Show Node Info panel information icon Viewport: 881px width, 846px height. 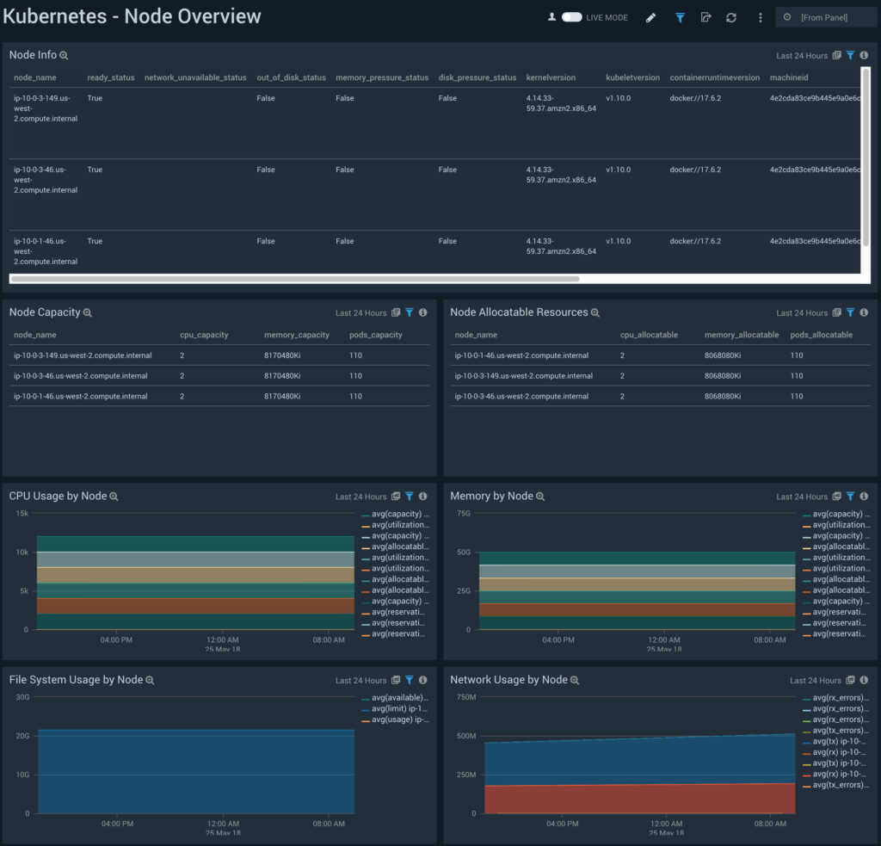point(864,55)
